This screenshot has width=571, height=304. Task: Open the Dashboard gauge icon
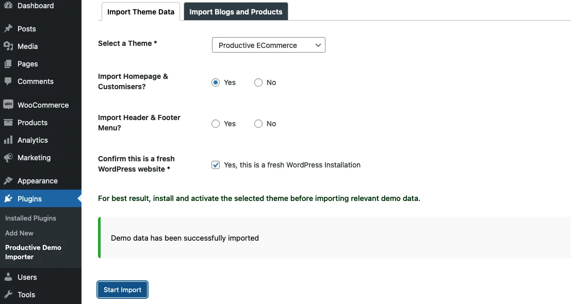click(8, 5)
